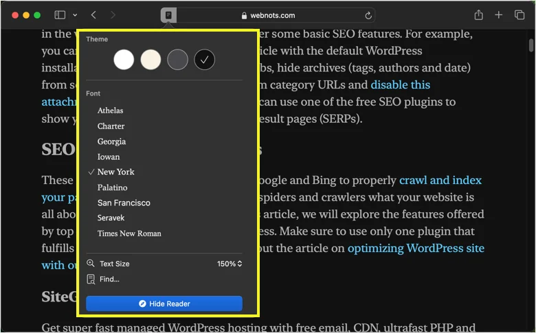Viewport: 536px width, 333px height.
Task: Open the "crawl and index" link
Action: pyautogui.click(x=440, y=180)
